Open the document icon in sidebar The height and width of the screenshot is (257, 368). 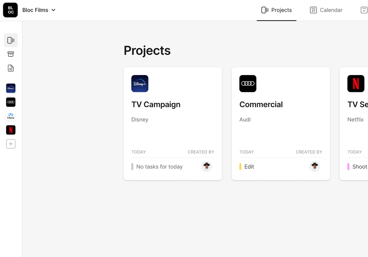(11, 68)
